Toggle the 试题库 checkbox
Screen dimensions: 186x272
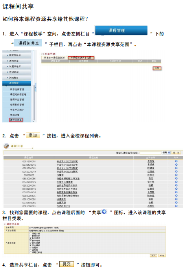coord(31,248)
